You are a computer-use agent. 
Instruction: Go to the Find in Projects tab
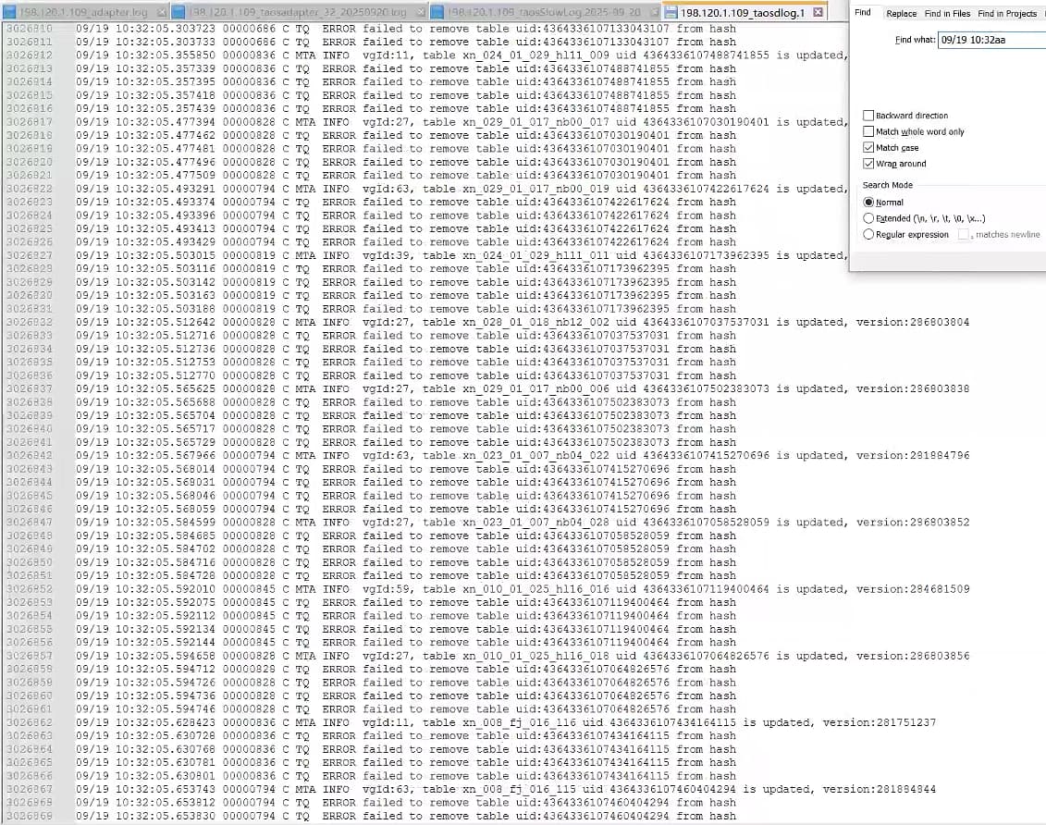1007,14
